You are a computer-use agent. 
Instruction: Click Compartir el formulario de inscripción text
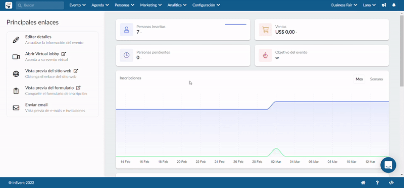pos(56,93)
